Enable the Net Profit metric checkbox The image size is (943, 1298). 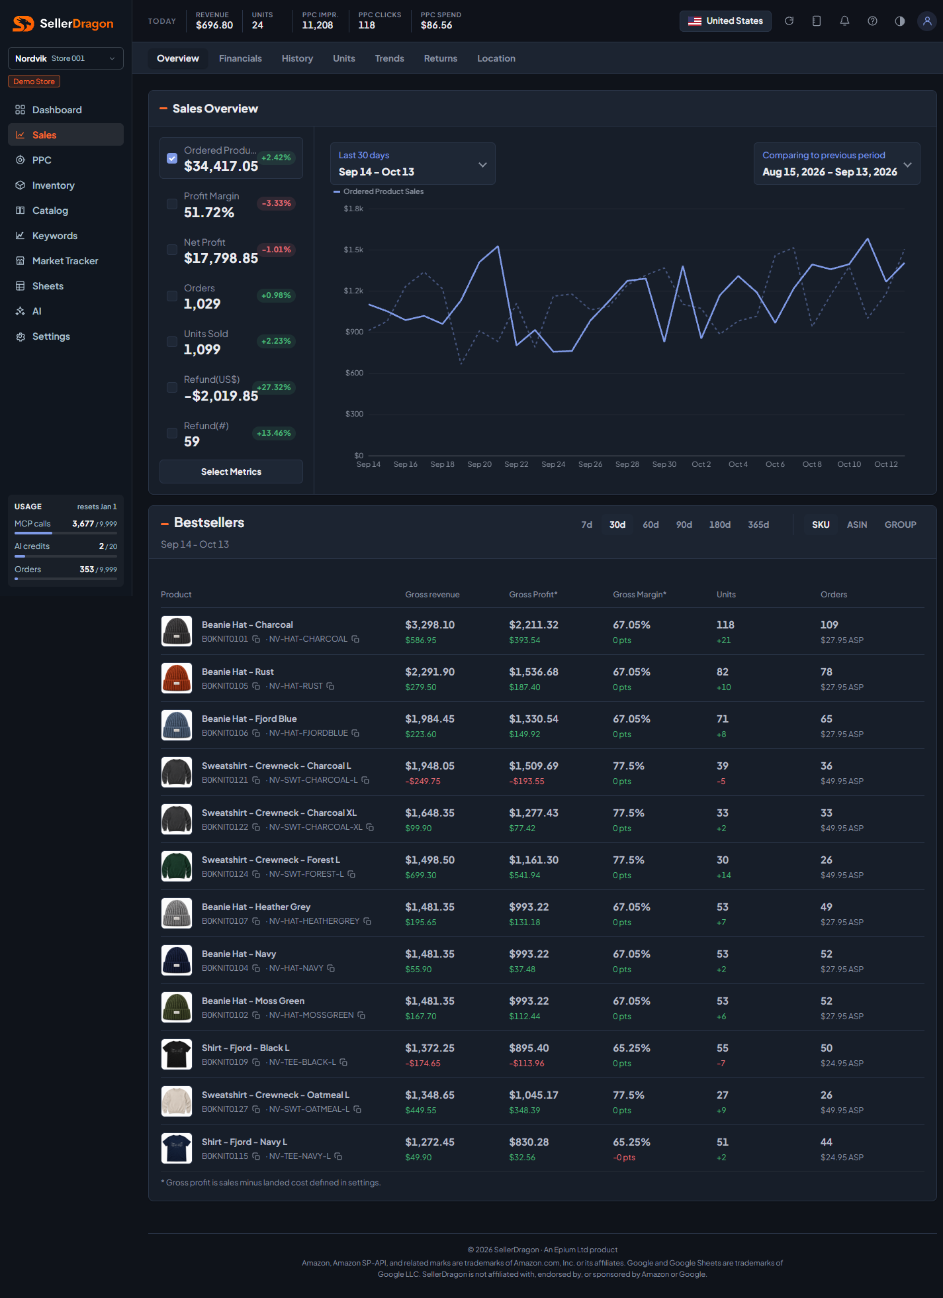[172, 250]
